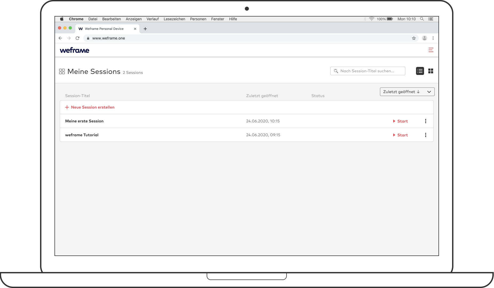The image size is (494, 288).
Task: Start weframe Tutorial session
Action: (400, 135)
